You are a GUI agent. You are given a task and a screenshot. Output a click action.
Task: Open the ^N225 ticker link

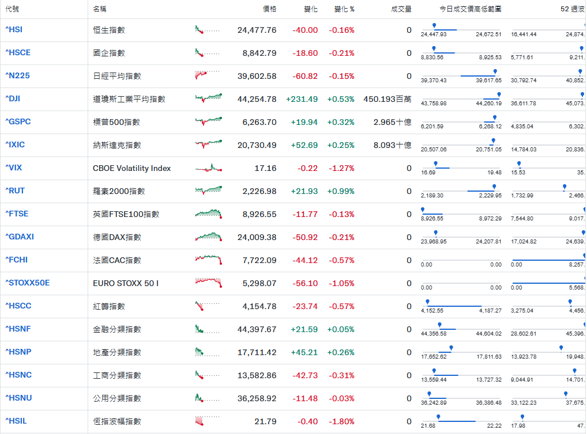(x=18, y=75)
